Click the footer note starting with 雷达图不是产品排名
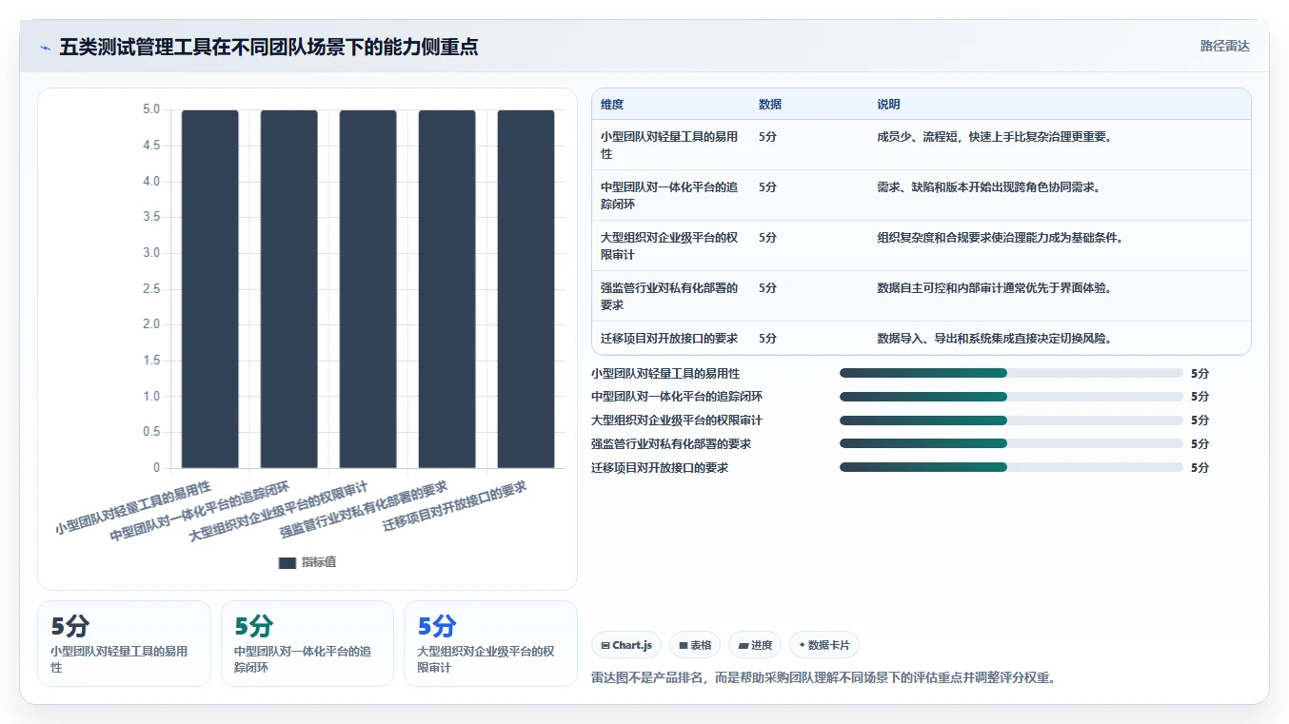 point(824,678)
